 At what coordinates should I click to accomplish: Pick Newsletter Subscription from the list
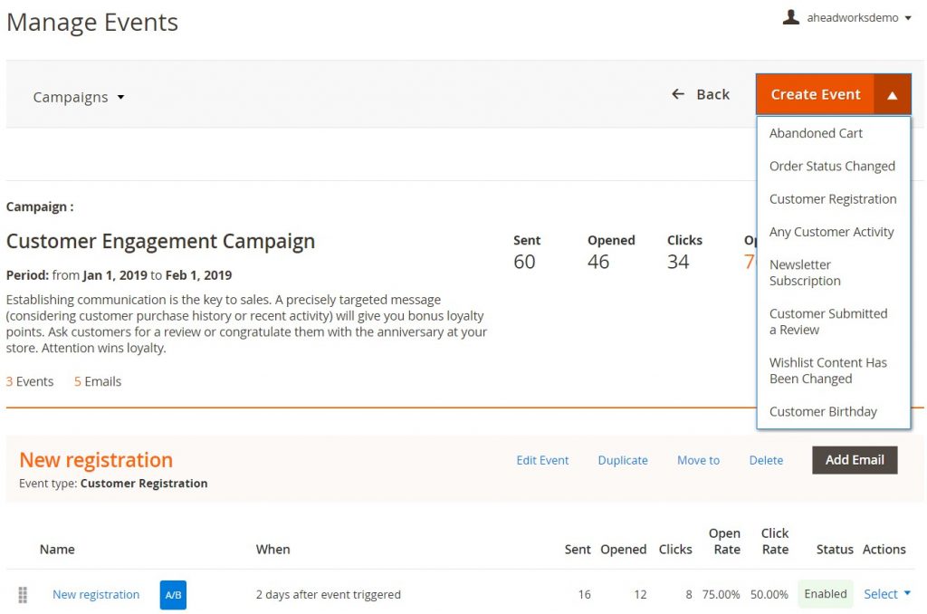(x=805, y=272)
